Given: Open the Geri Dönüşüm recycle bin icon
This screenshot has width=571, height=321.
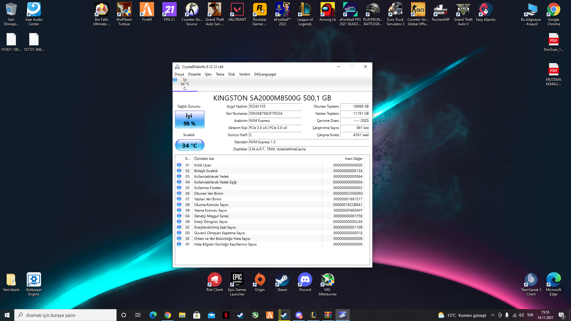Looking at the screenshot, I should [x=11, y=14].
